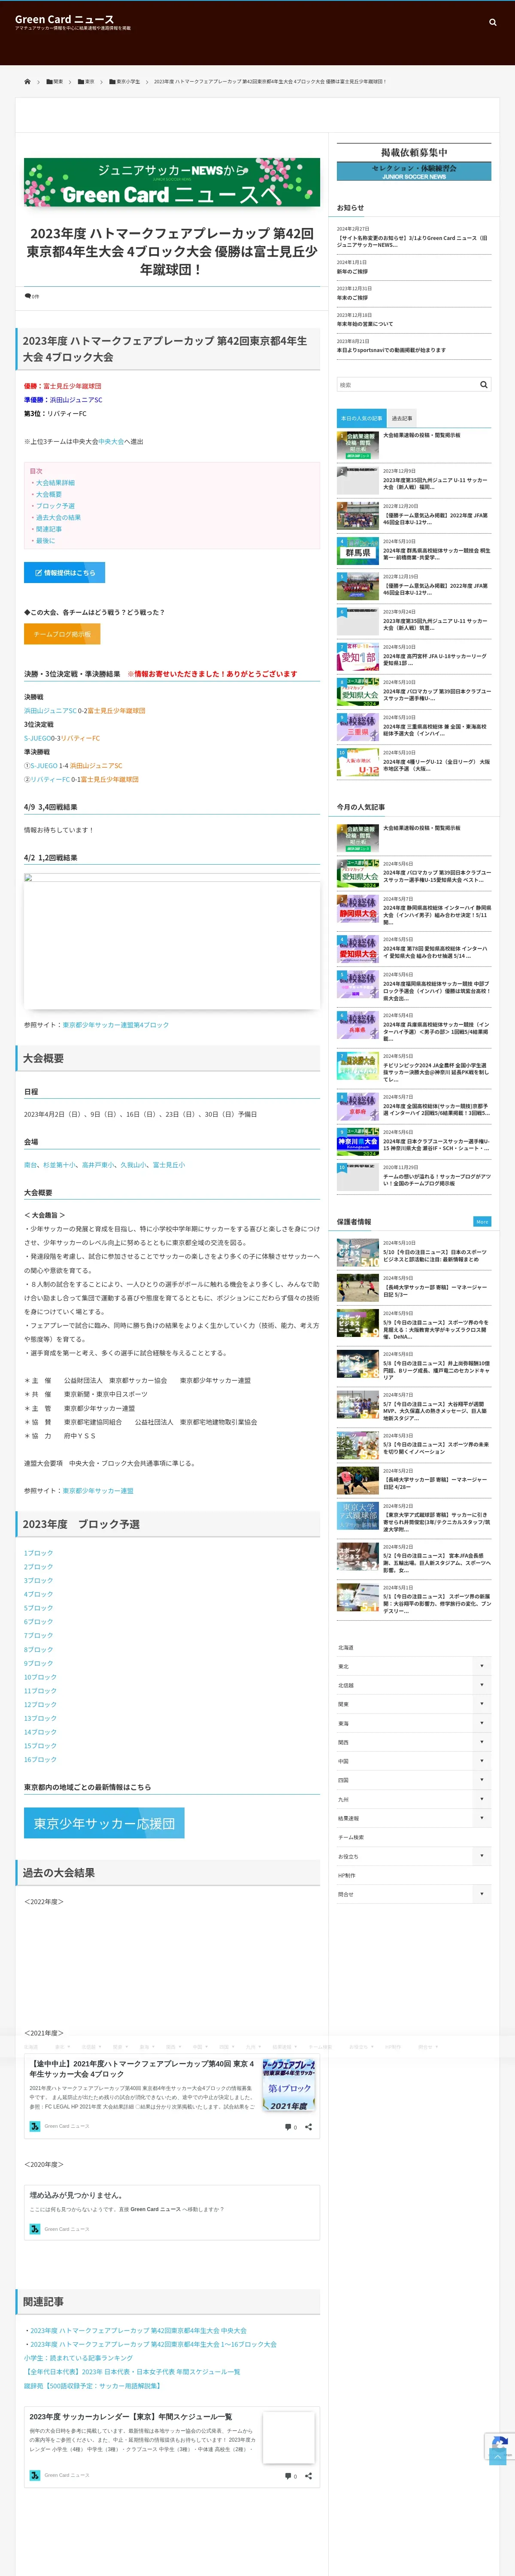Image resolution: width=515 pixels, height=2576 pixels.
Task: Open 小学生:読まれている記事ランキング link
Action: (x=78, y=2358)
